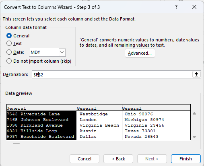Image resolution: width=204 pixels, height=166 pixels.
Task: Click the Ohio 98076 preview cell
Action: (139, 114)
